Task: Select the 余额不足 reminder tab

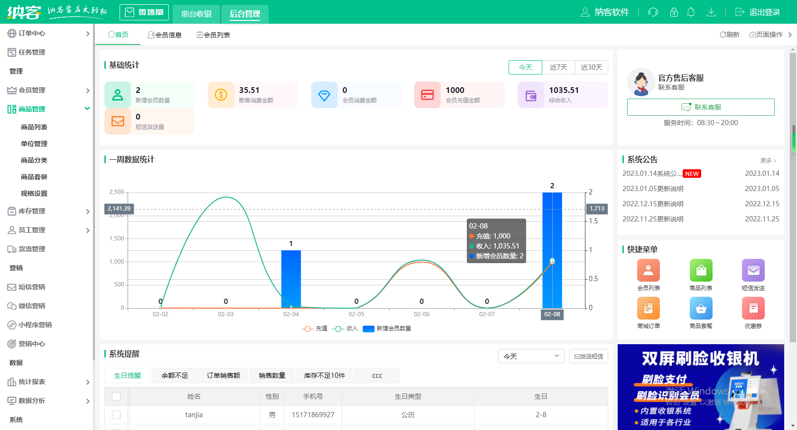Action: tap(175, 375)
